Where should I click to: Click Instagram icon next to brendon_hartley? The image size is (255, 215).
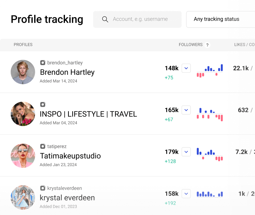tap(43, 63)
